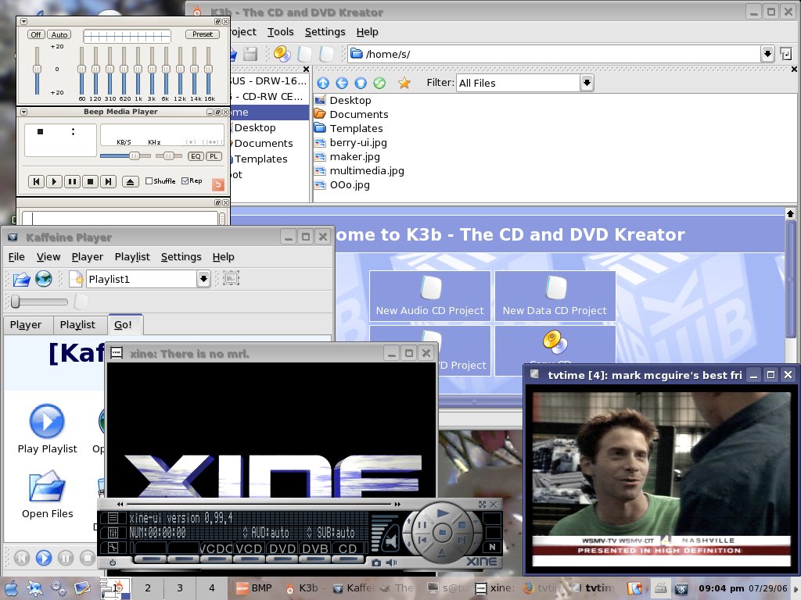Open the xine setup wrench icon
This screenshot has height=600, width=801.
(113, 548)
